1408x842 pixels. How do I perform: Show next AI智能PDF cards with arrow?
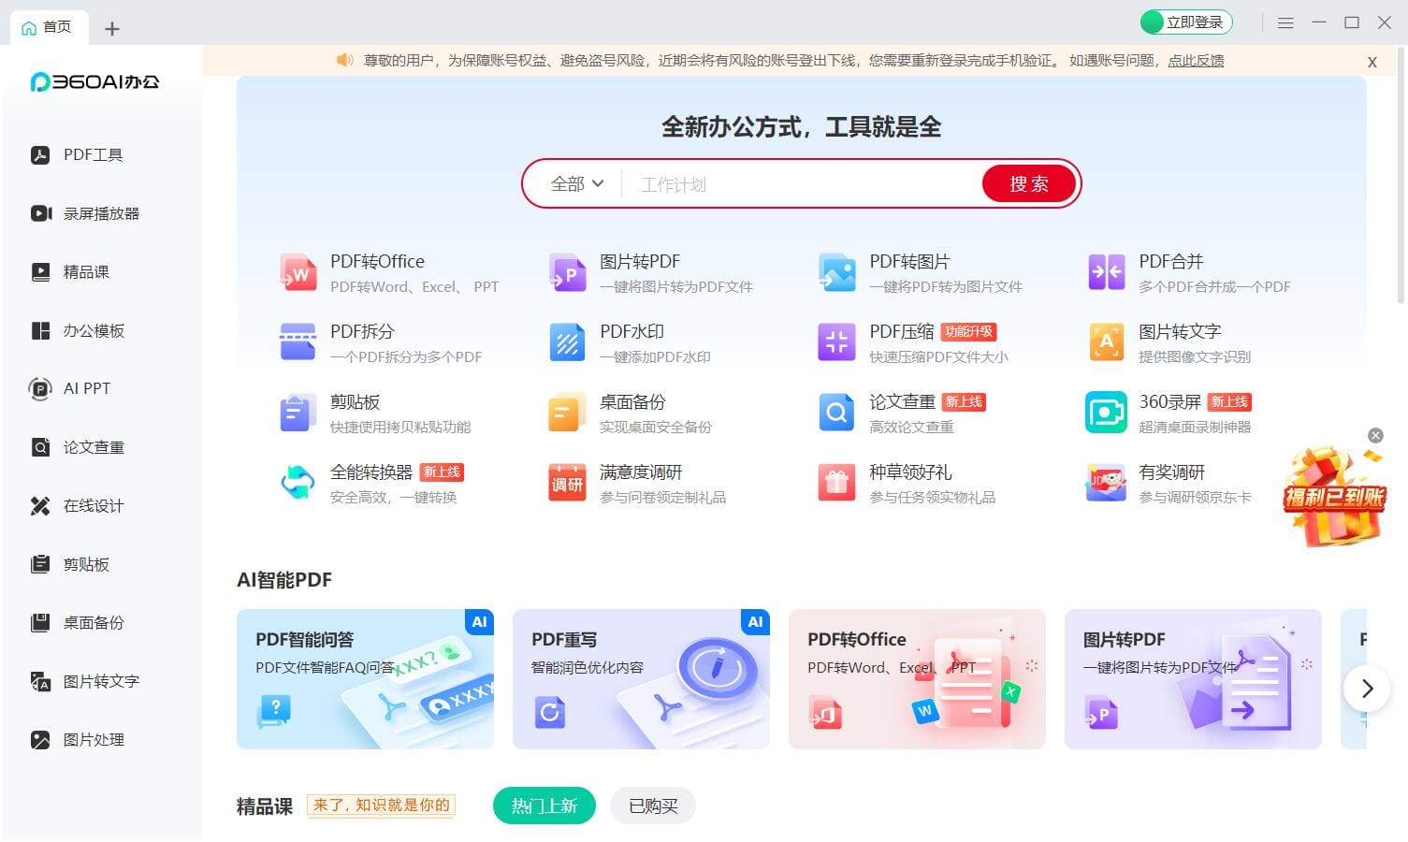pos(1367,689)
